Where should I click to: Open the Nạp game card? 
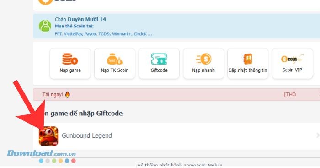pyautogui.click(x=70, y=63)
